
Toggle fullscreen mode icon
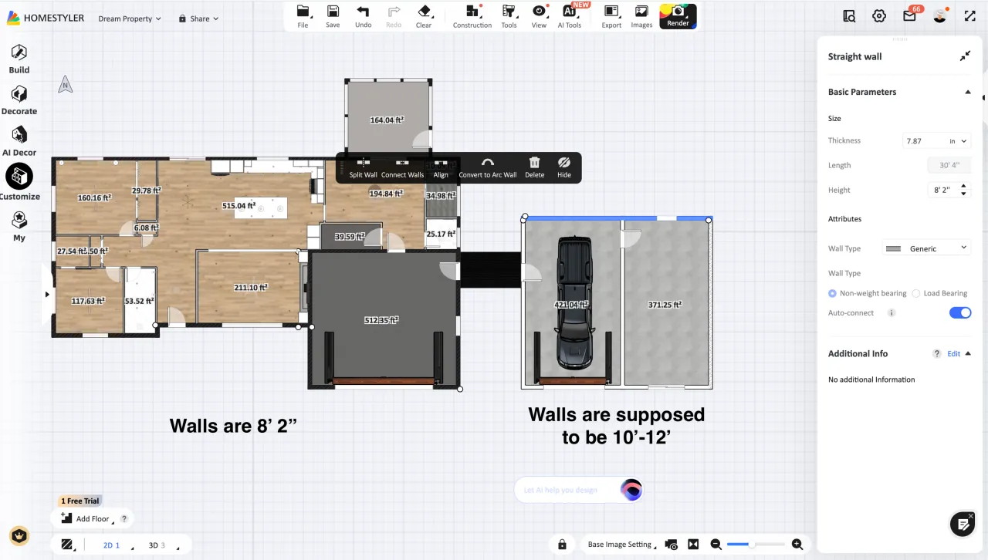[970, 15]
